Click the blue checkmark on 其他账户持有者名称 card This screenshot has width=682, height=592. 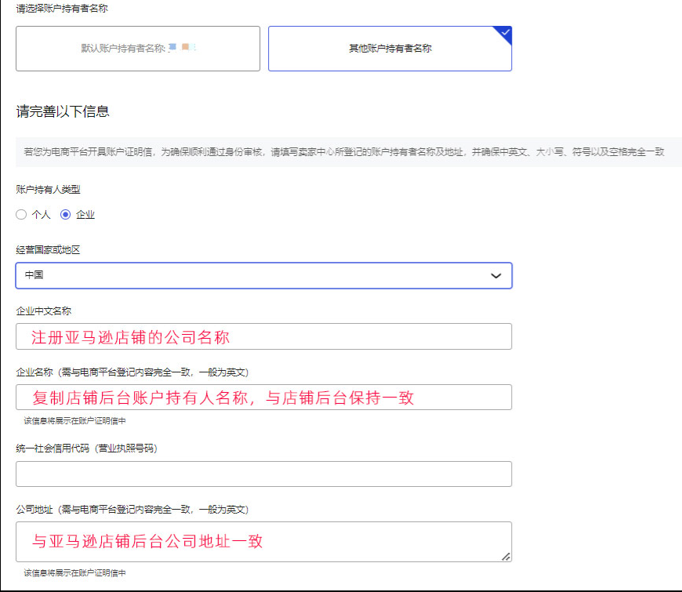[x=505, y=32]
